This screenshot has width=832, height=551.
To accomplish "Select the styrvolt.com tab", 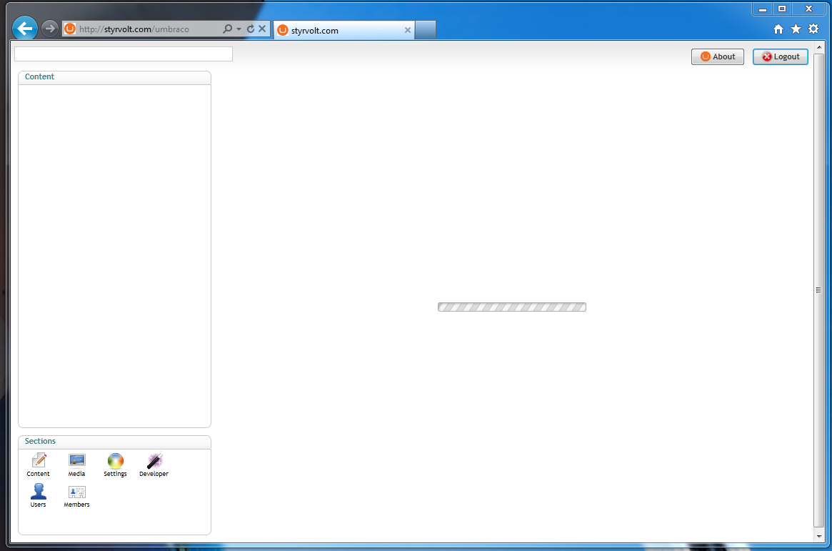I will [344, 30].
